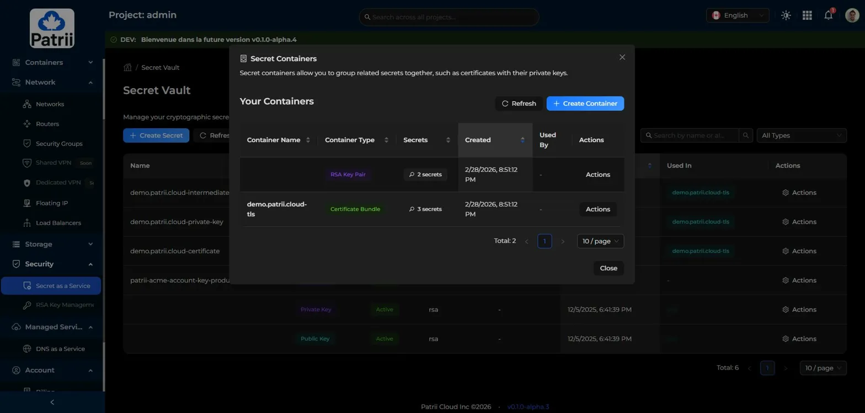865x413 pixels.
Task: Click the home breadcrumb icon
Action: 127,67
